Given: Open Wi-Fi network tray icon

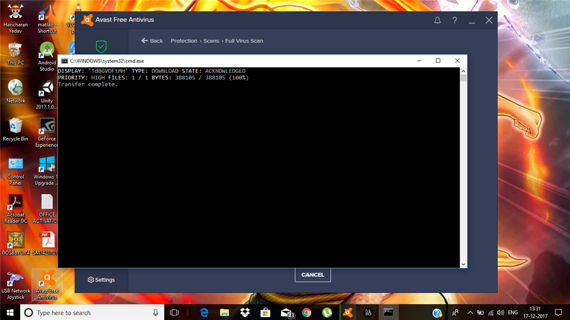Looking at the screenshot, I should pos(491,312).
